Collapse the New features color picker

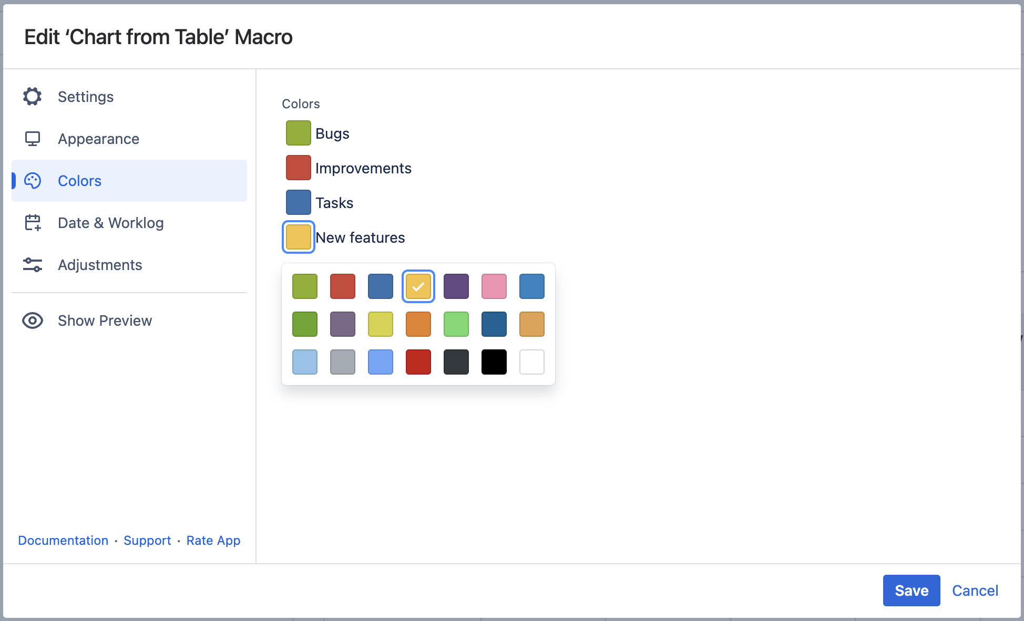pos(298,237)
